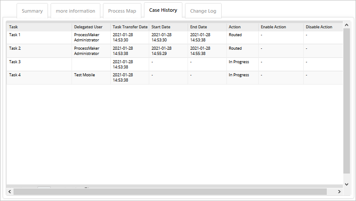356x201 pixels.
Task: Sort by Task Transfer Date column
Action: point(130,27)
